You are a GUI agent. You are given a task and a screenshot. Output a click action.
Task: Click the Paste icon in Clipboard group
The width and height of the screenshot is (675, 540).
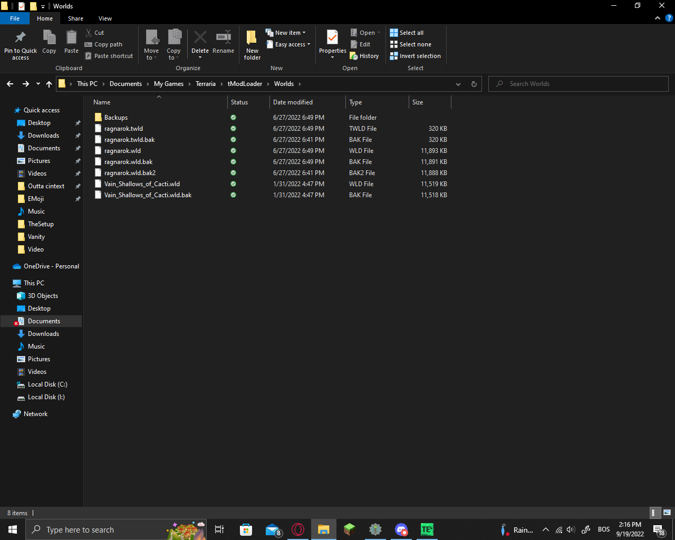[71, 38]
